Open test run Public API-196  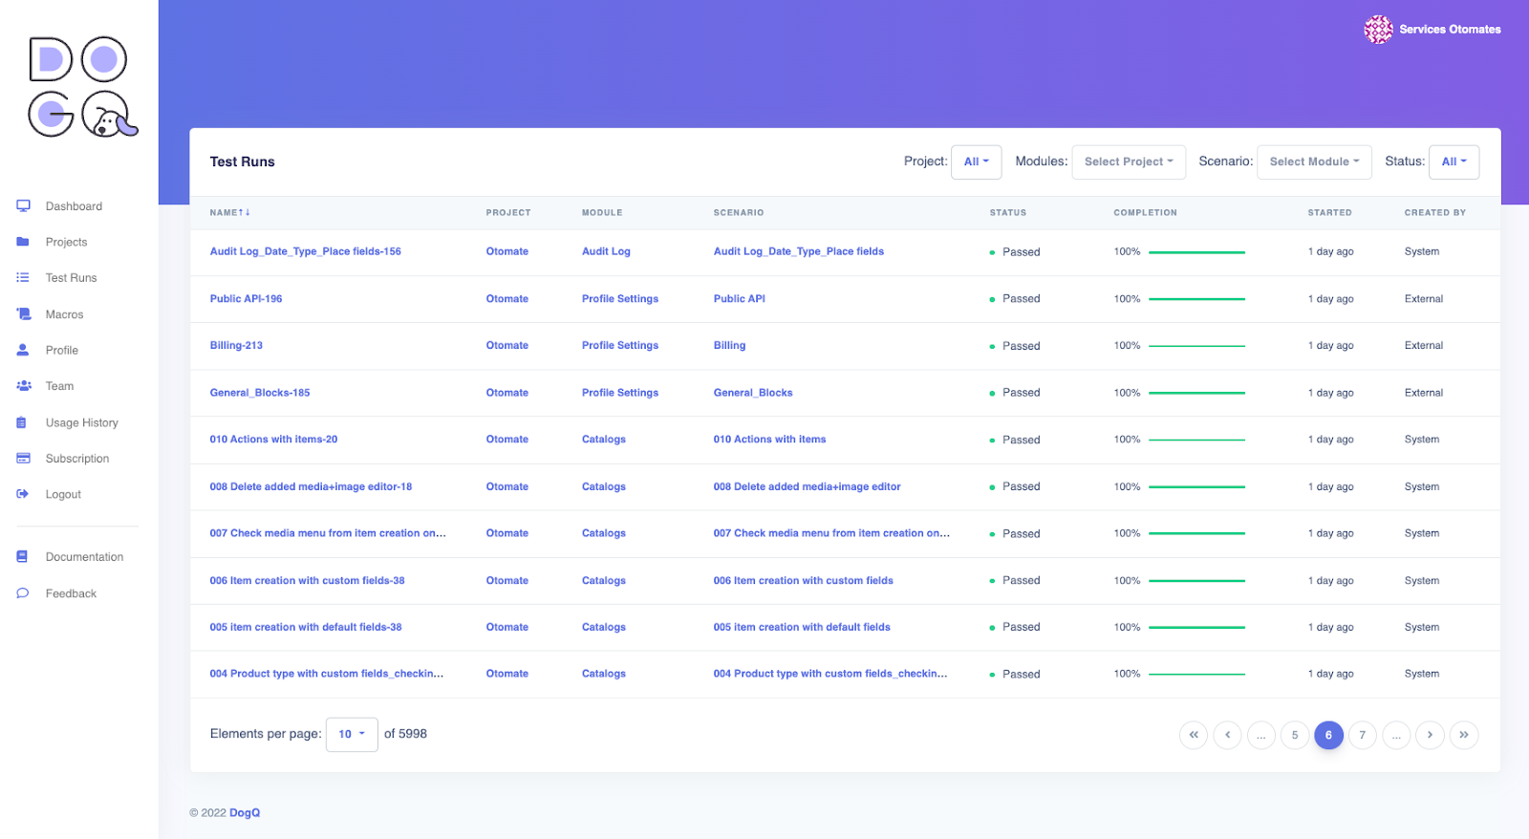(x=246, y=299)
